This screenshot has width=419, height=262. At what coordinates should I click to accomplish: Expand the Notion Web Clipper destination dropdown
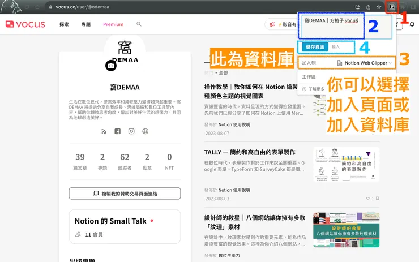click(x=366, y=63)
